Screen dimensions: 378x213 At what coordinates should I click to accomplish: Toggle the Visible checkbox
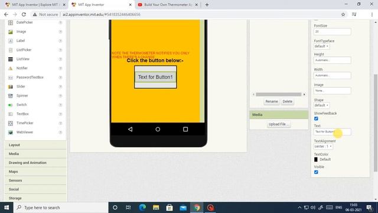point(316,172)
